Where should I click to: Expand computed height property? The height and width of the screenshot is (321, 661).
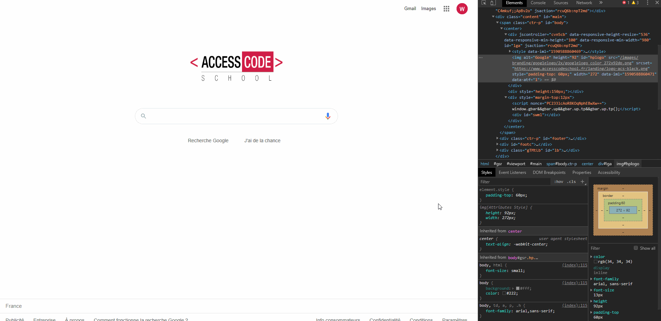(x=591, y=301)
